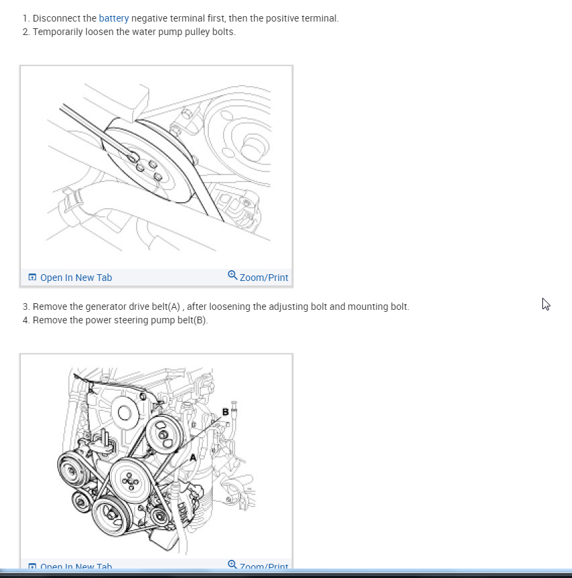This screenshot has width=572, height=578.
Task: Click Zoom/Print for the water pump pulley diagram
Action: coord(264,277)
